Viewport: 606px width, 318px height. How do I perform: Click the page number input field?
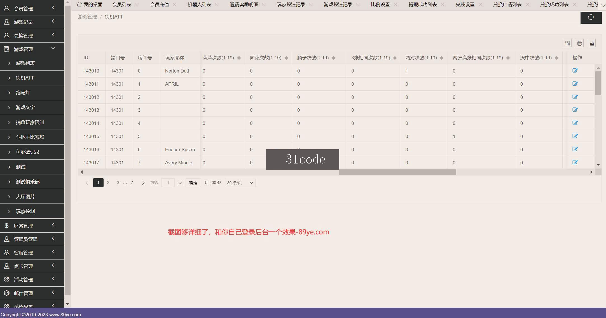pyautogui.click(x=168, y=183)
